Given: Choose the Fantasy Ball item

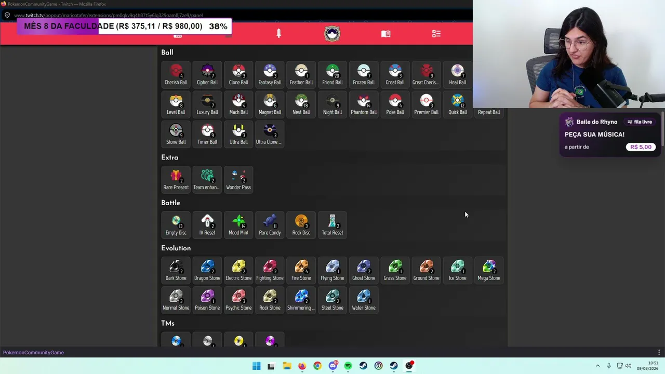Looking at the screenshot, I should pos(270,75).
